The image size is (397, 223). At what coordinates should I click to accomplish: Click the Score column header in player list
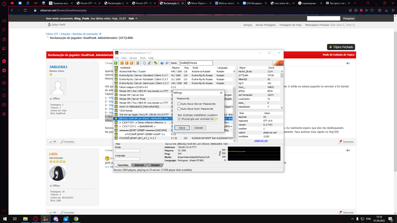coord(273,68)
